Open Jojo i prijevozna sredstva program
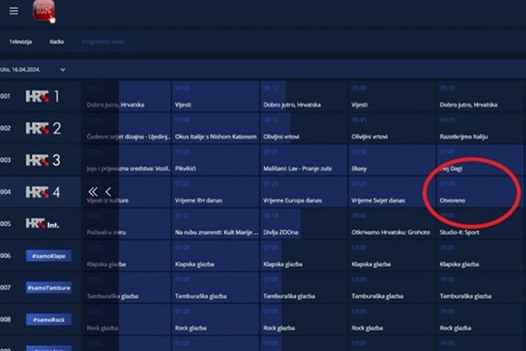This screenshot has width=526, height=351. click(128, 160)
